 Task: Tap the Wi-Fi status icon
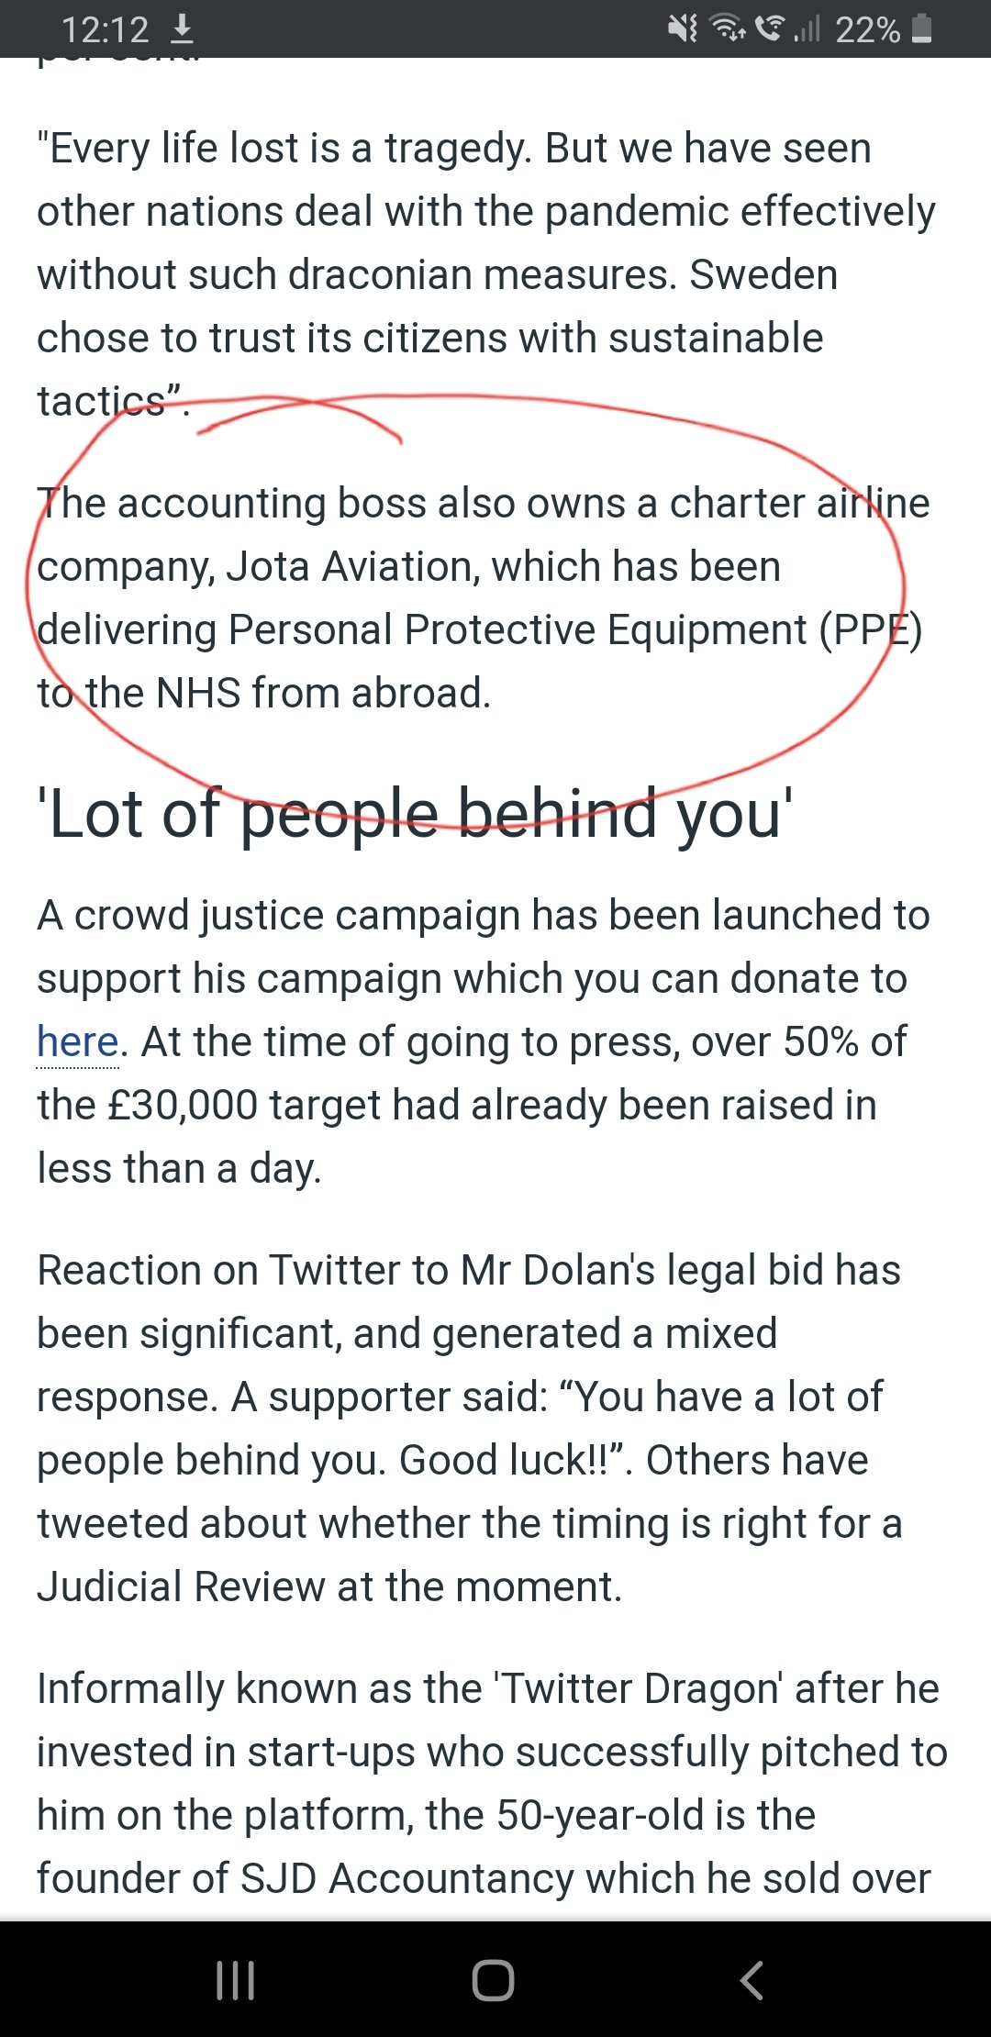729,29
